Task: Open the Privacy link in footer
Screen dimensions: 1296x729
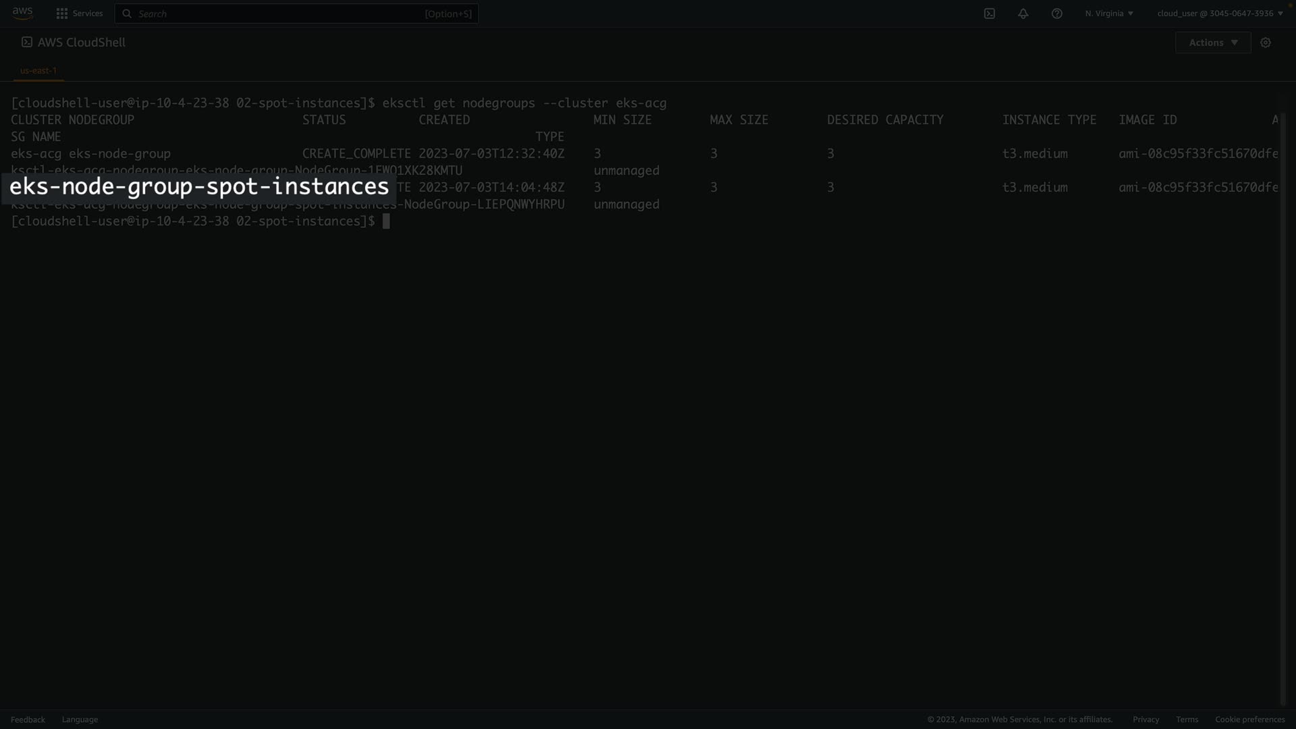Action: click(x=1145, y=720)
